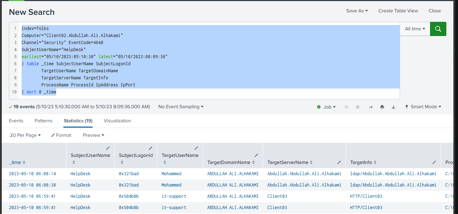This screenshot has width=458, height=214.
Task: Sort results by the _time column
Action: [x=17, y=162]
